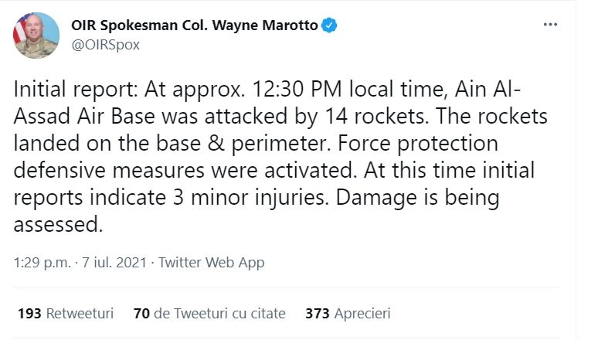598x340 pixels.
Task: Open the tweet's three-dot more menu
Action: 550,25
